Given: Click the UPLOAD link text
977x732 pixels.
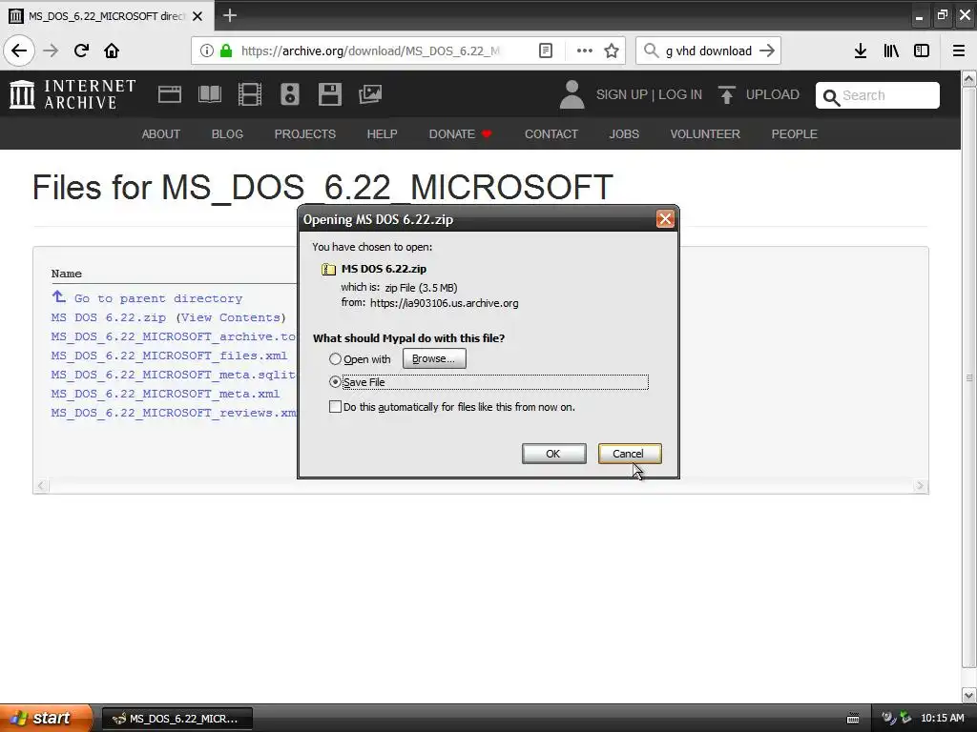Looking at the screenshot, I should click(x=772, y=94).
